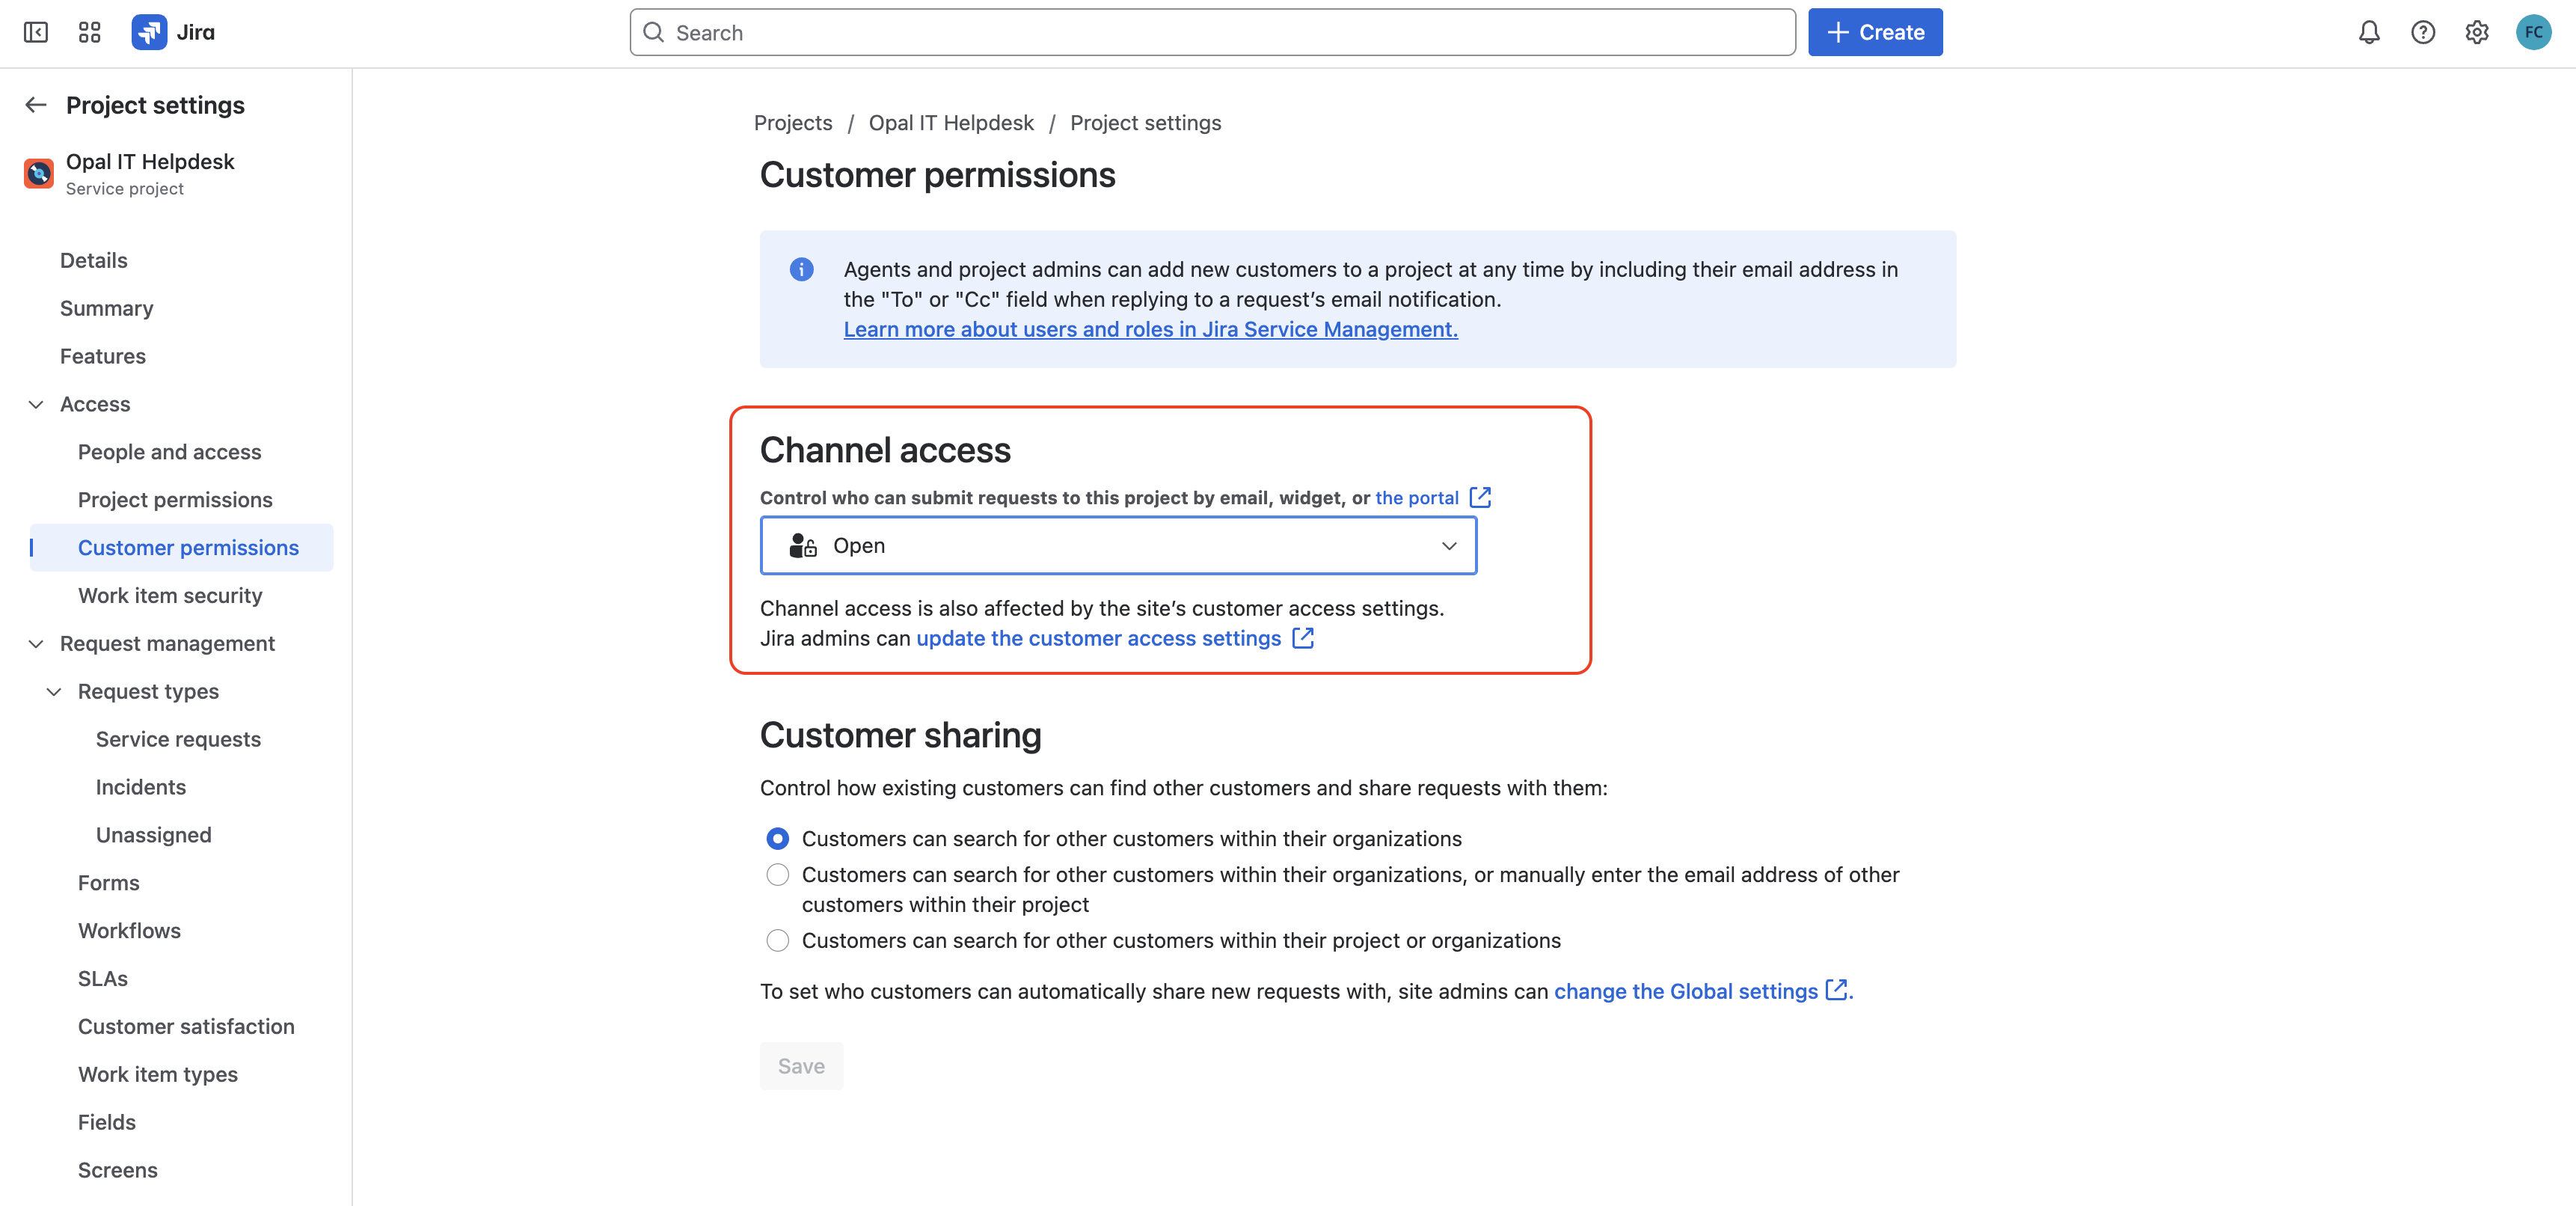
Task: Open the FC profile avatar
Action: point(2532,33)
